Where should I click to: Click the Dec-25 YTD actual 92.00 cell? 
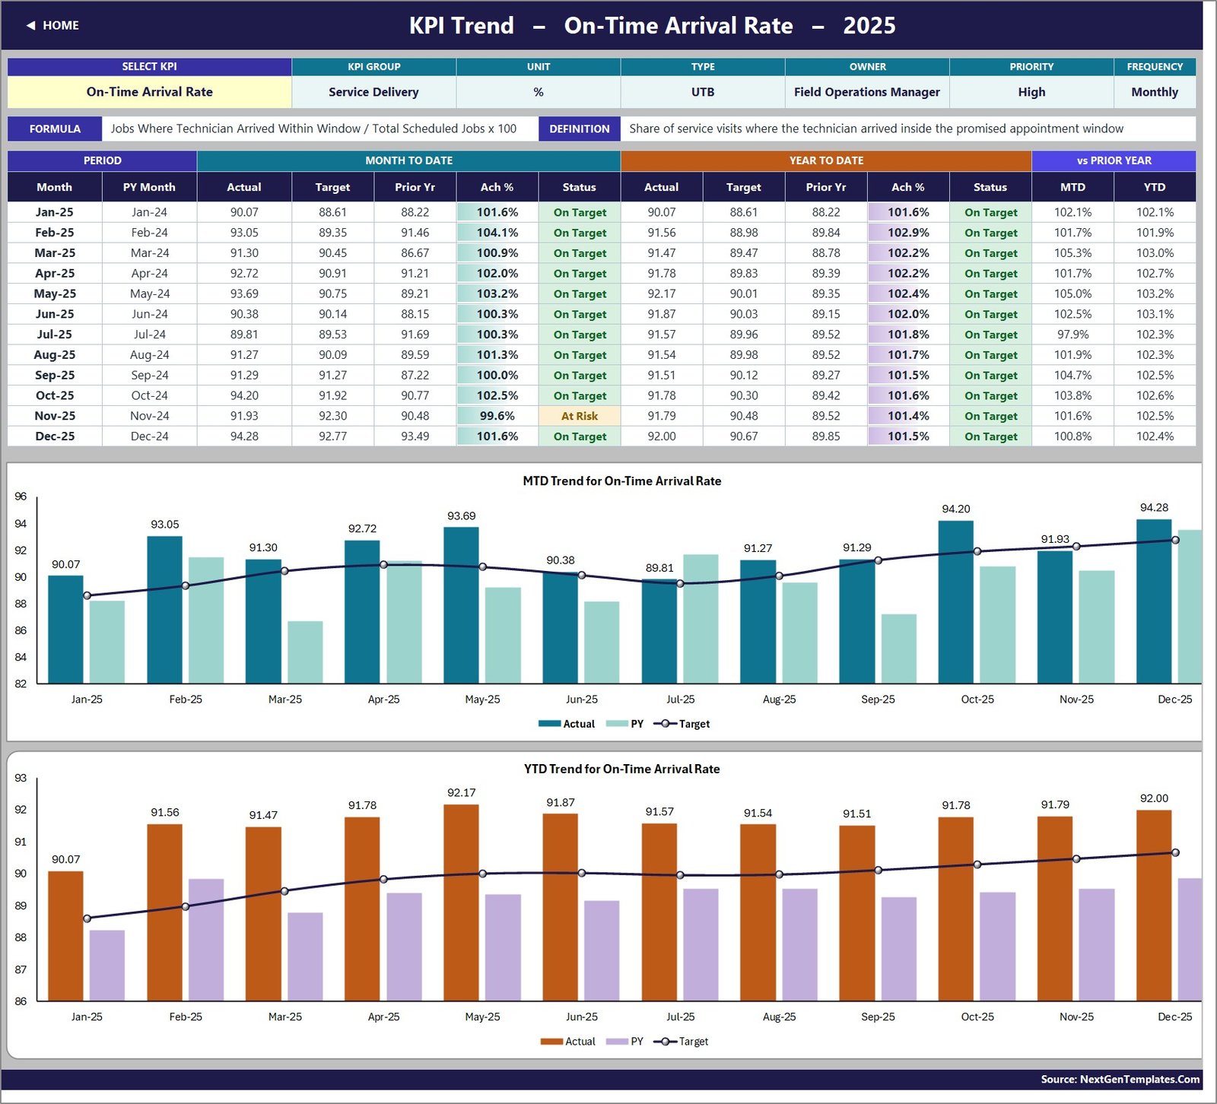click(662, 436)
